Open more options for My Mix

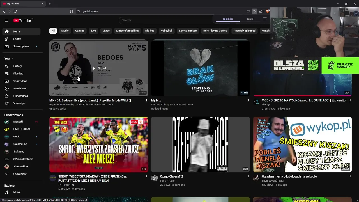[x=248, y=100]
